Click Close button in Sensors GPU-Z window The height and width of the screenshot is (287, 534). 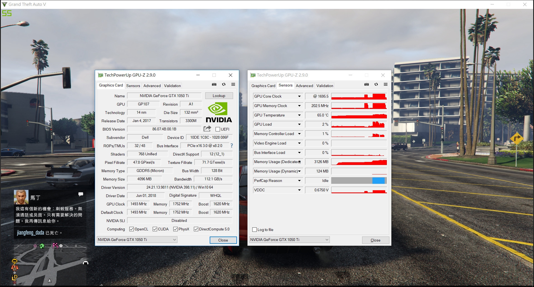point(375,240)
